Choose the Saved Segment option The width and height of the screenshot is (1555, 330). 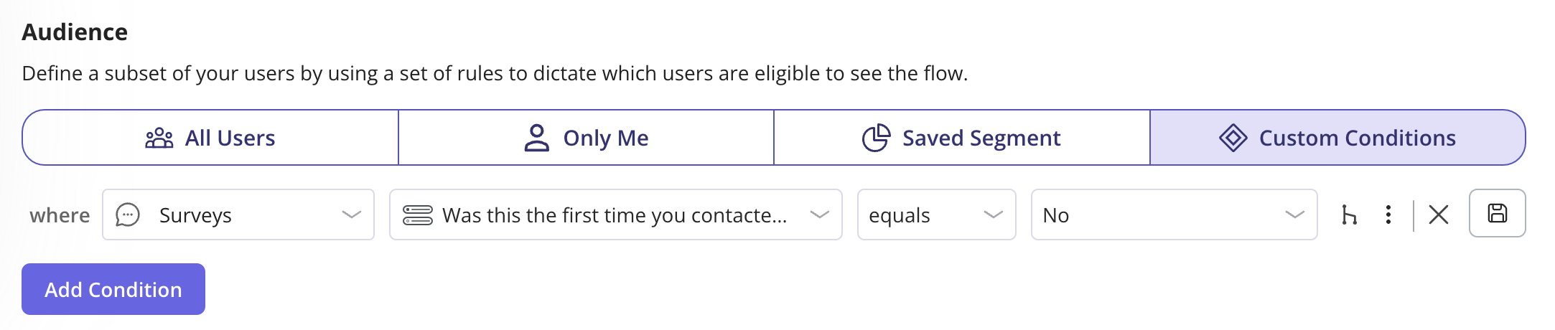[x=962, y=138]
